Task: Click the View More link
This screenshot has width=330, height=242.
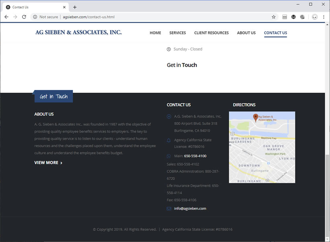Action: [48, 163]
